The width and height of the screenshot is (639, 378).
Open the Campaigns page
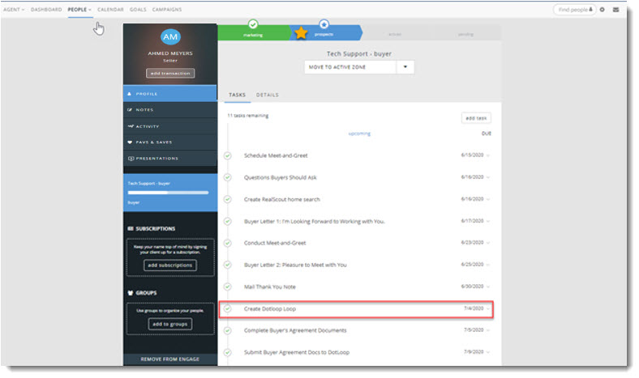point(167,10)
